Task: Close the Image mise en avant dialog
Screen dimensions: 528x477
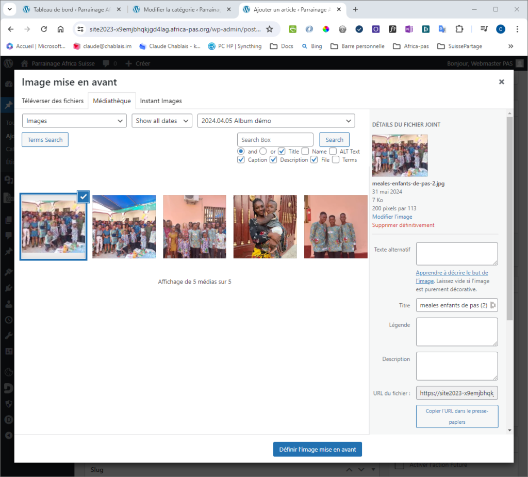Action: point(501,82)
